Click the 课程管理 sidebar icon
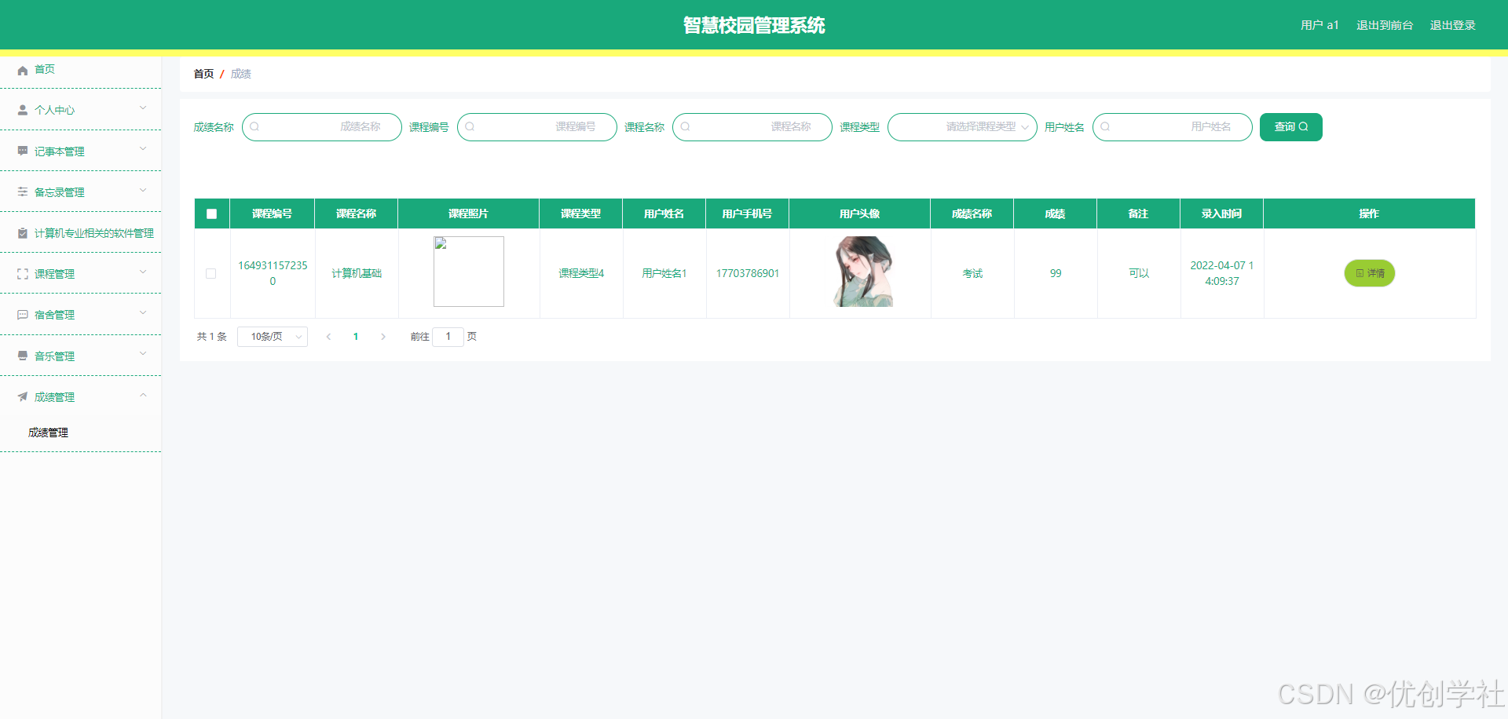This screenshot has width=1508, height=719. tap(23, 274)
